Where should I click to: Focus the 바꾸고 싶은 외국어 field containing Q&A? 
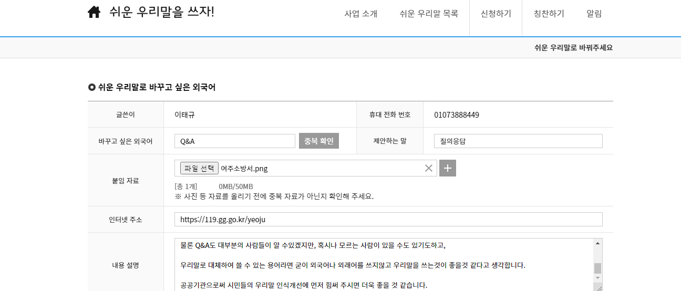click(234, 141)
